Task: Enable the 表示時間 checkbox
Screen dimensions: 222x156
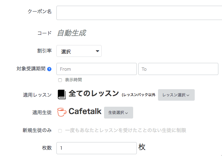Action: (x=60, y=80)
